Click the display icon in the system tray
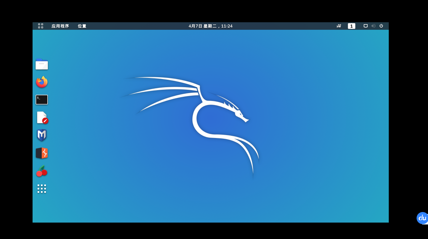 [x=365, y=26]
